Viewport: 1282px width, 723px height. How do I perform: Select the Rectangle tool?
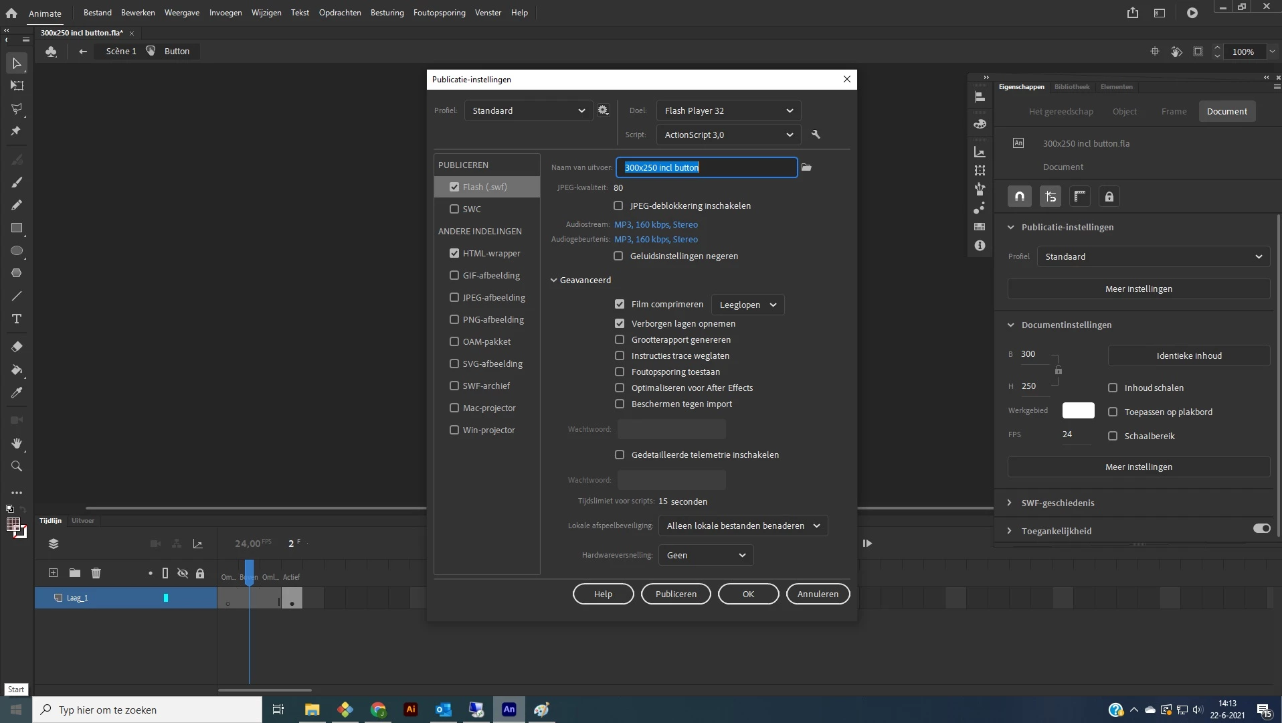tap(17, 228)
